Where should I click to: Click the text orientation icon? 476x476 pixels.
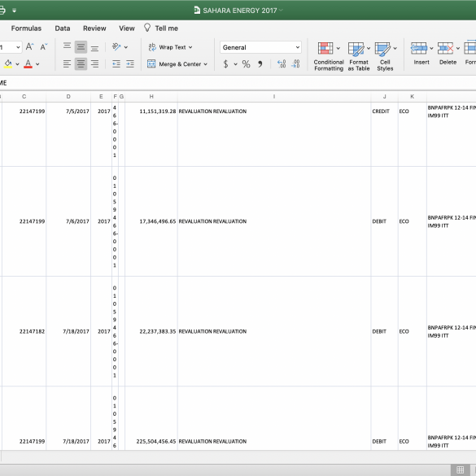(116, 46)
